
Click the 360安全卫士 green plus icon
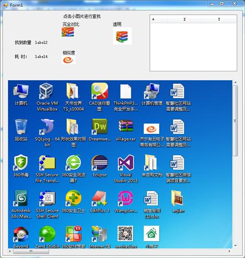pyautogui.click(x=73, y=198)
